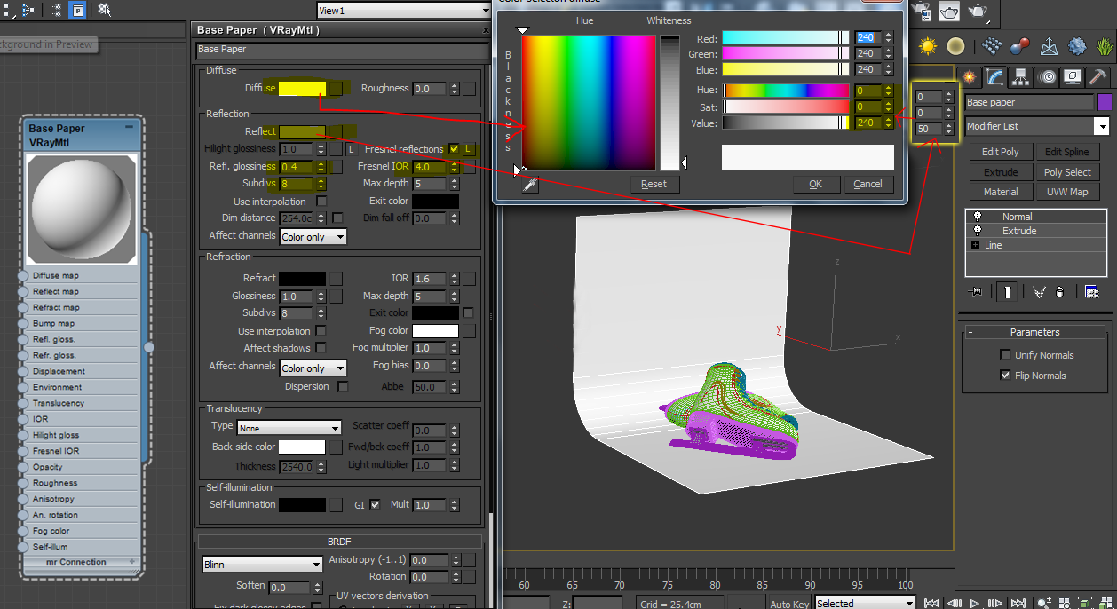1117x609 pixels.
Task: Click Previous Frame playback icon
Action: coord(953,603)
